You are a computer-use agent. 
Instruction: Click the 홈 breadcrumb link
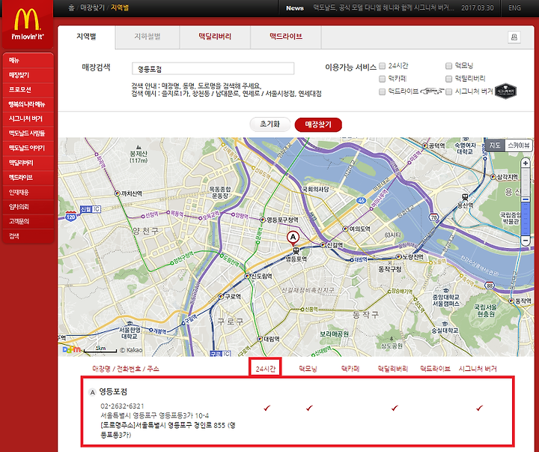(71, 7)
